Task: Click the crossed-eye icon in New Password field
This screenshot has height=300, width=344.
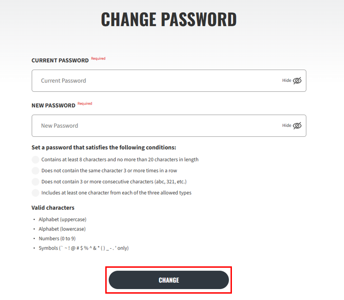Action: pos(297,126)
